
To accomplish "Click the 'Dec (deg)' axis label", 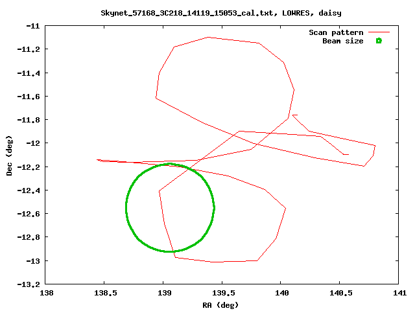I will 9,155.
